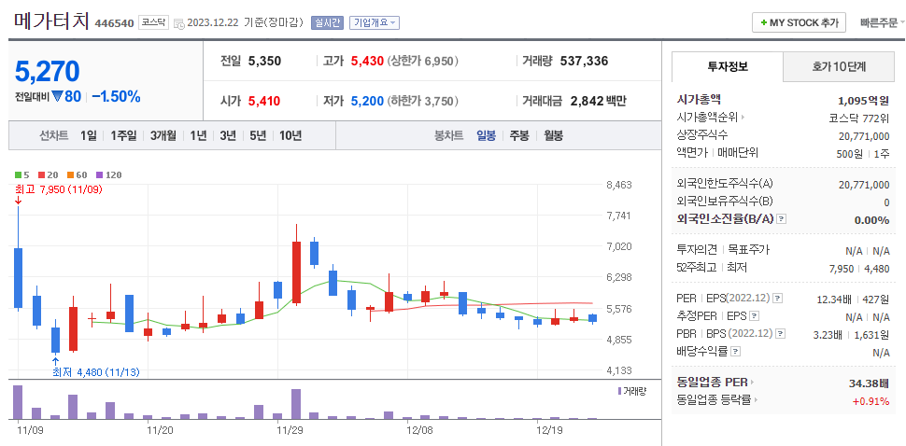Viewport: 906px width, 446px height.
Task: Click the 12/08 date on the chart axis
Action: (420, 430)
